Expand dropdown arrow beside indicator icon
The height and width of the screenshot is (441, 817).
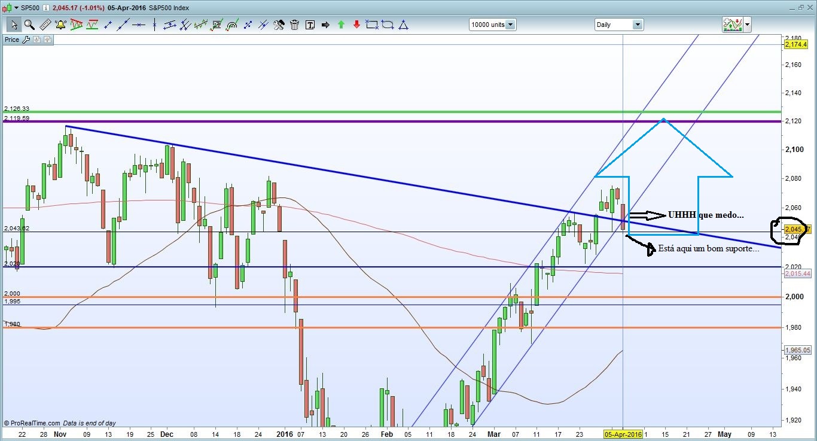coord(747,25)
